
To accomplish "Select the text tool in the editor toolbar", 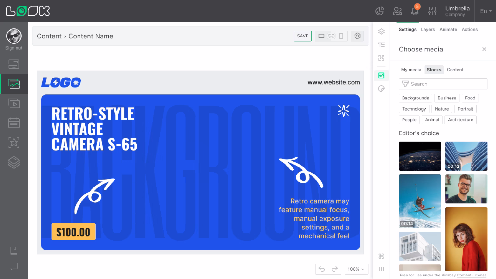I will click(x=382, y=45).
